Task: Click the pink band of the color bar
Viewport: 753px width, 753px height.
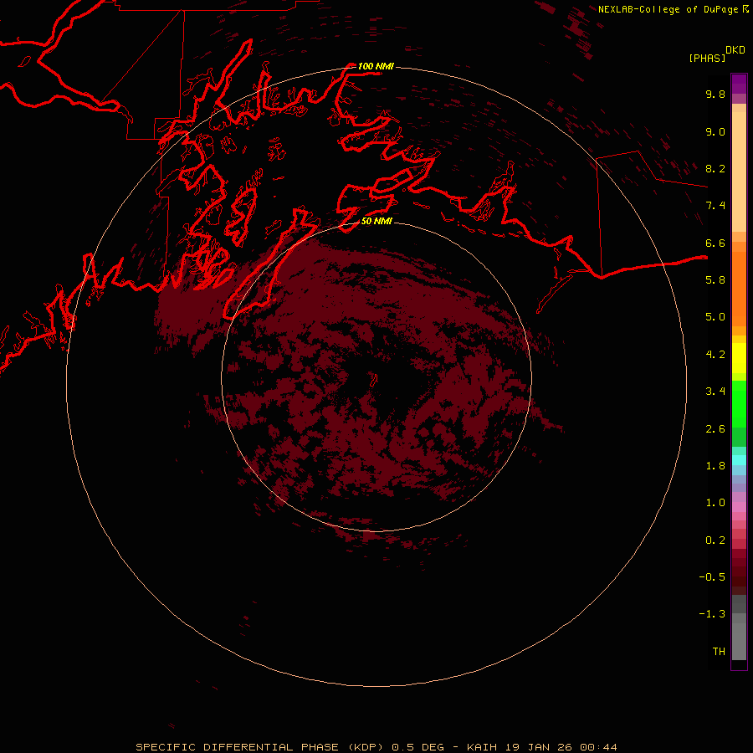Action: (739, 507)
